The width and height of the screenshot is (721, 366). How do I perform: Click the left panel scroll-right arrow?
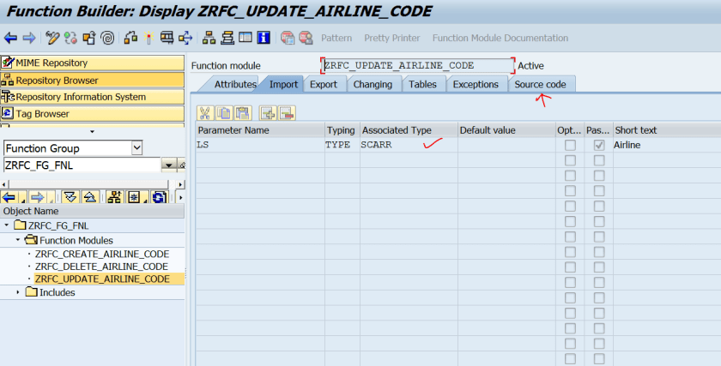(x=181, y=184)
